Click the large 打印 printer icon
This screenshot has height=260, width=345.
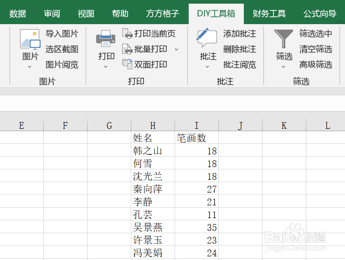click(106, 38)
